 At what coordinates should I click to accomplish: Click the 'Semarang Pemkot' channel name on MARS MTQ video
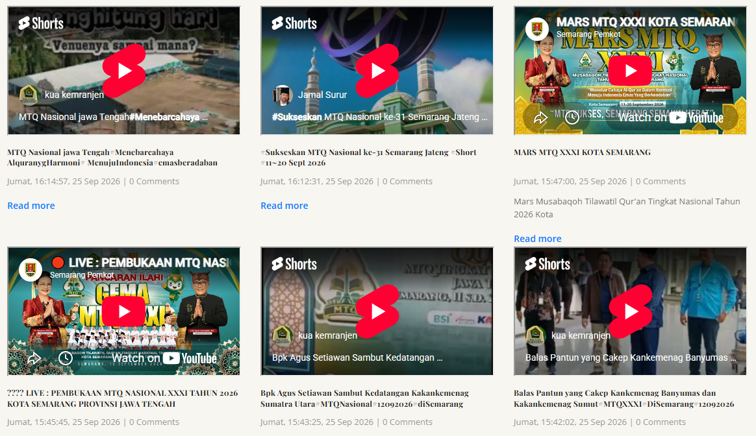tap(588, 34)
